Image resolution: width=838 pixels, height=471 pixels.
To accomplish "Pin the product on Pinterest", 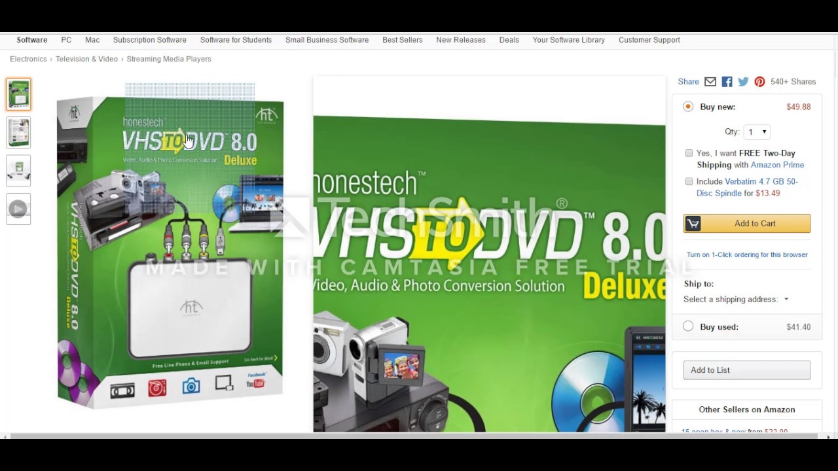I will [759, 82].
